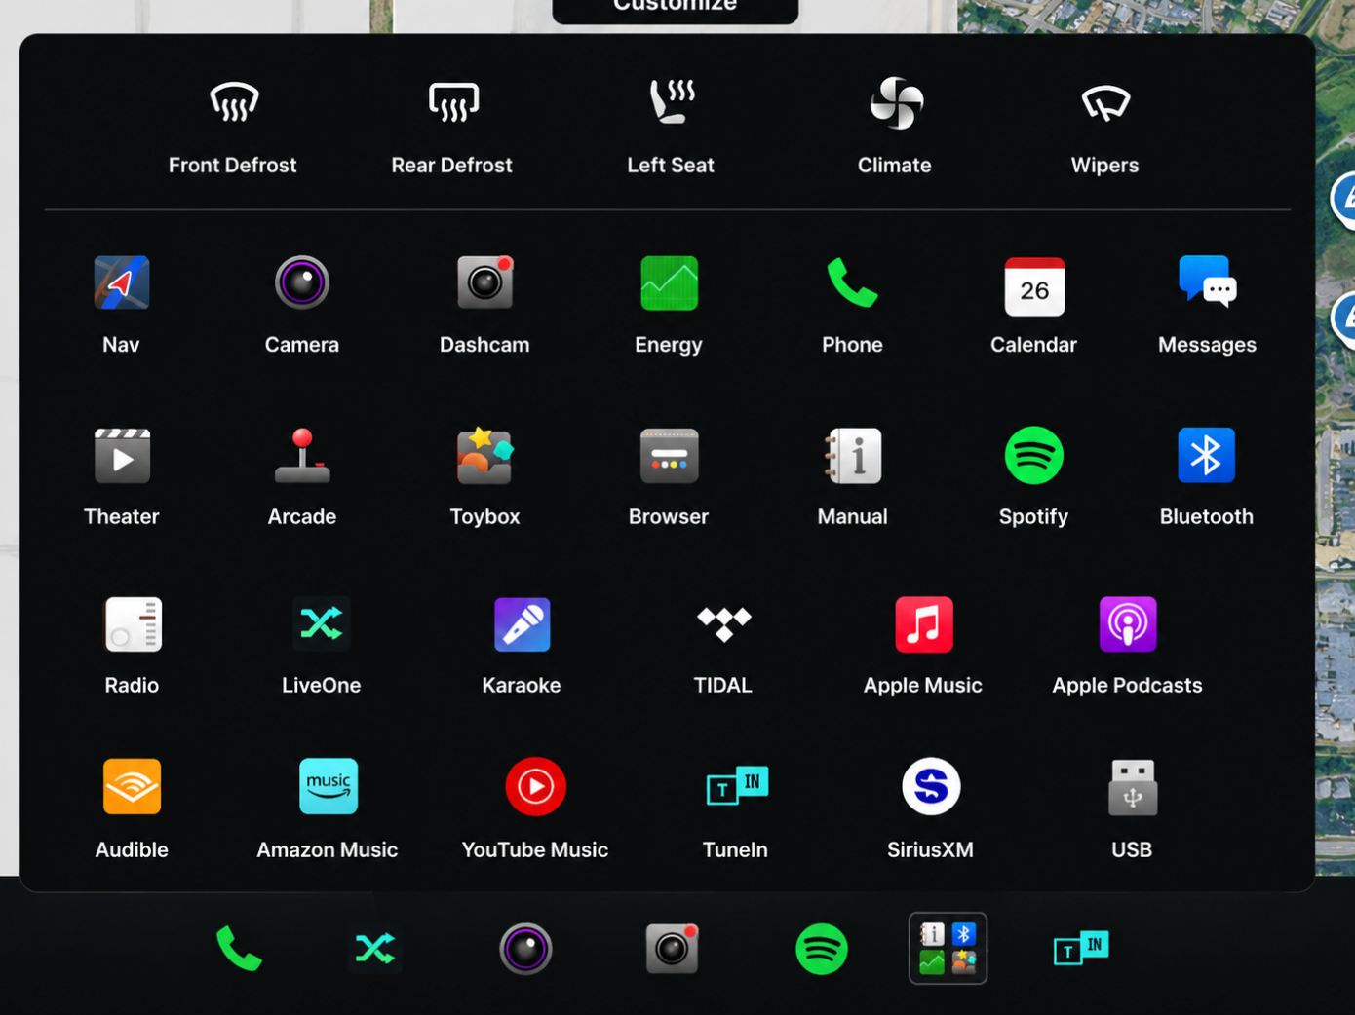Image resolution: width=1355 pixels, height=1015 pixels.
Task: Open the Dashcam app in grid
Action: click(x=484, y=304)
